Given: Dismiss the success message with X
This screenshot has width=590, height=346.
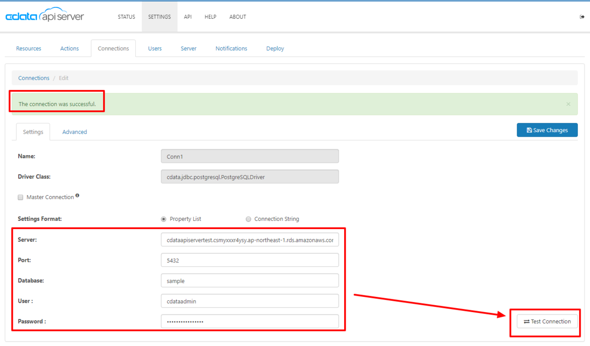Looking at the screenshot, I should tap(568, 104).
